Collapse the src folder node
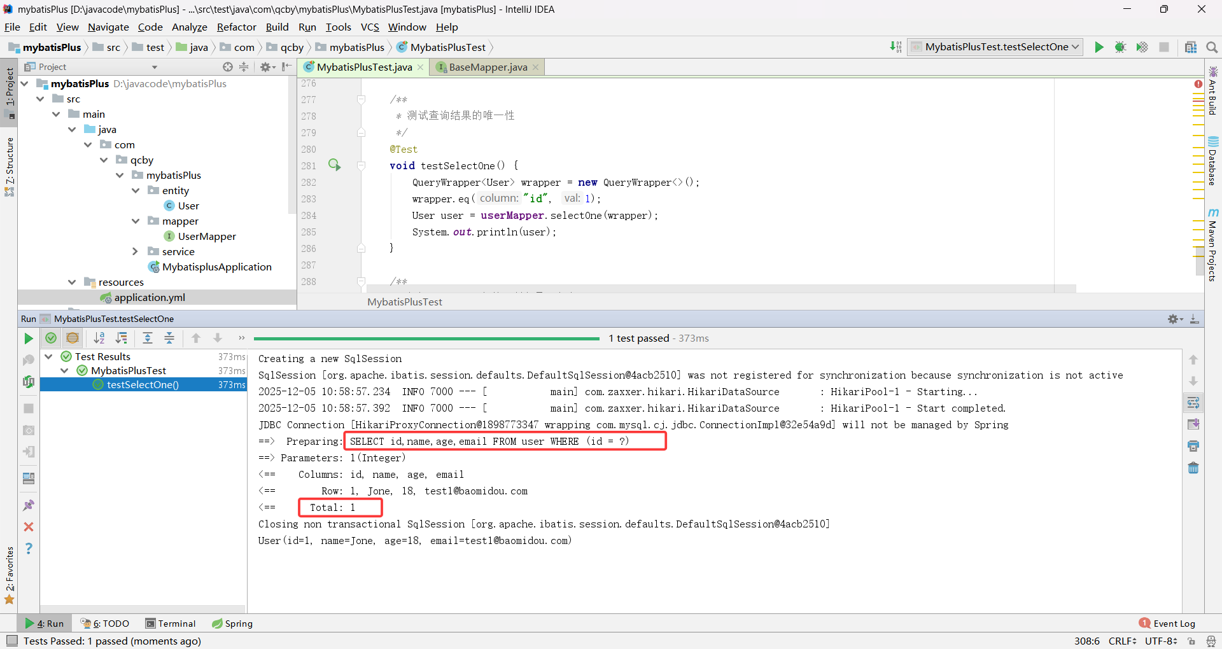Screen dimensions: 1222x649 click(x=41, y=99)
